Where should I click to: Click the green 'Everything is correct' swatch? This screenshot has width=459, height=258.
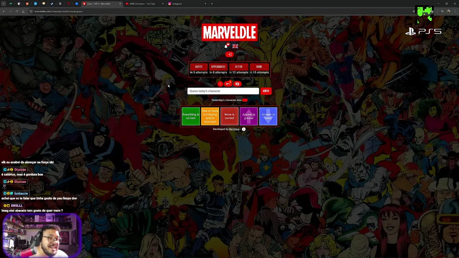[191, 116]
